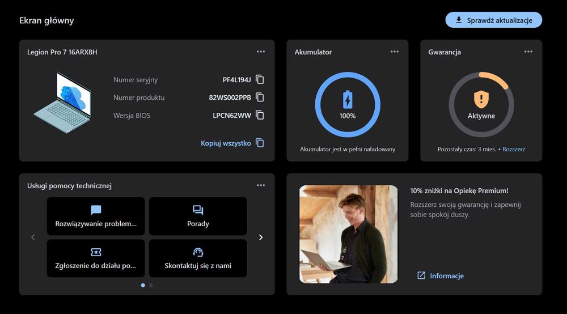
Task: Select second carousel page dot
Action: point(151,286)
